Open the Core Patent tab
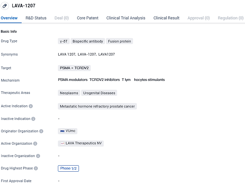This screenshot has height=184, width=245. coord(87,18)
